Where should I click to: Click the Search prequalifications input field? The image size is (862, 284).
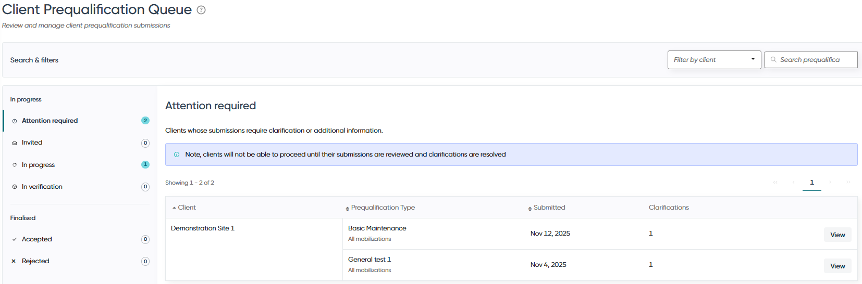coord(810,60)
